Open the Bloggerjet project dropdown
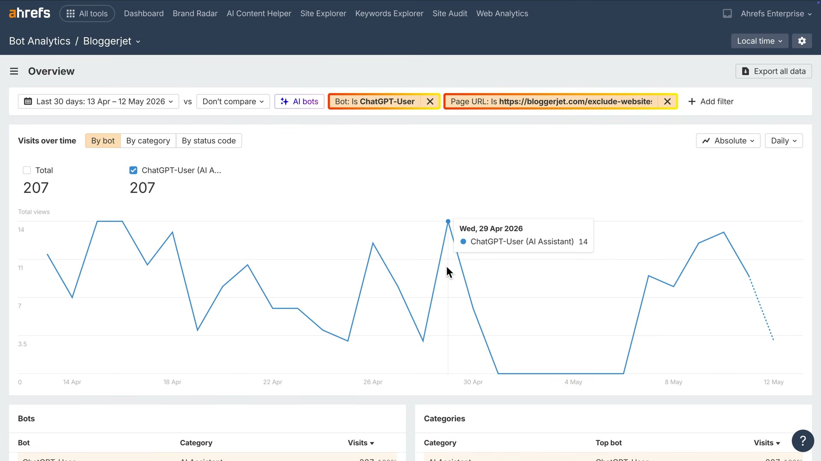This screenshot has height=461, width=821. 112,41
